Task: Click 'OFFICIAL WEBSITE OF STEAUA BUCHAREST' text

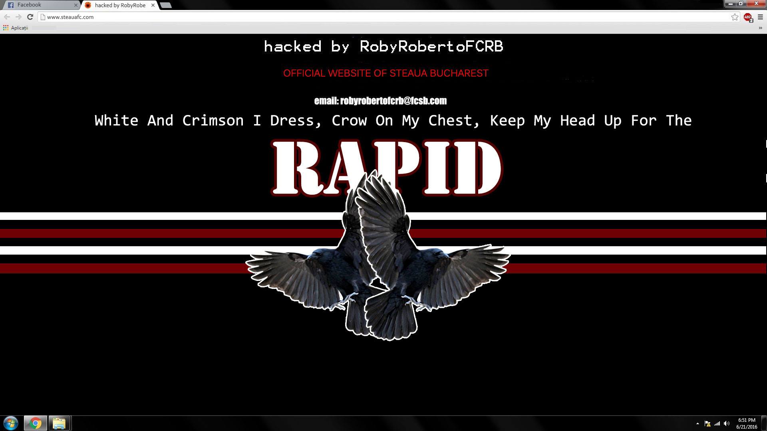Action: point(386,73)
